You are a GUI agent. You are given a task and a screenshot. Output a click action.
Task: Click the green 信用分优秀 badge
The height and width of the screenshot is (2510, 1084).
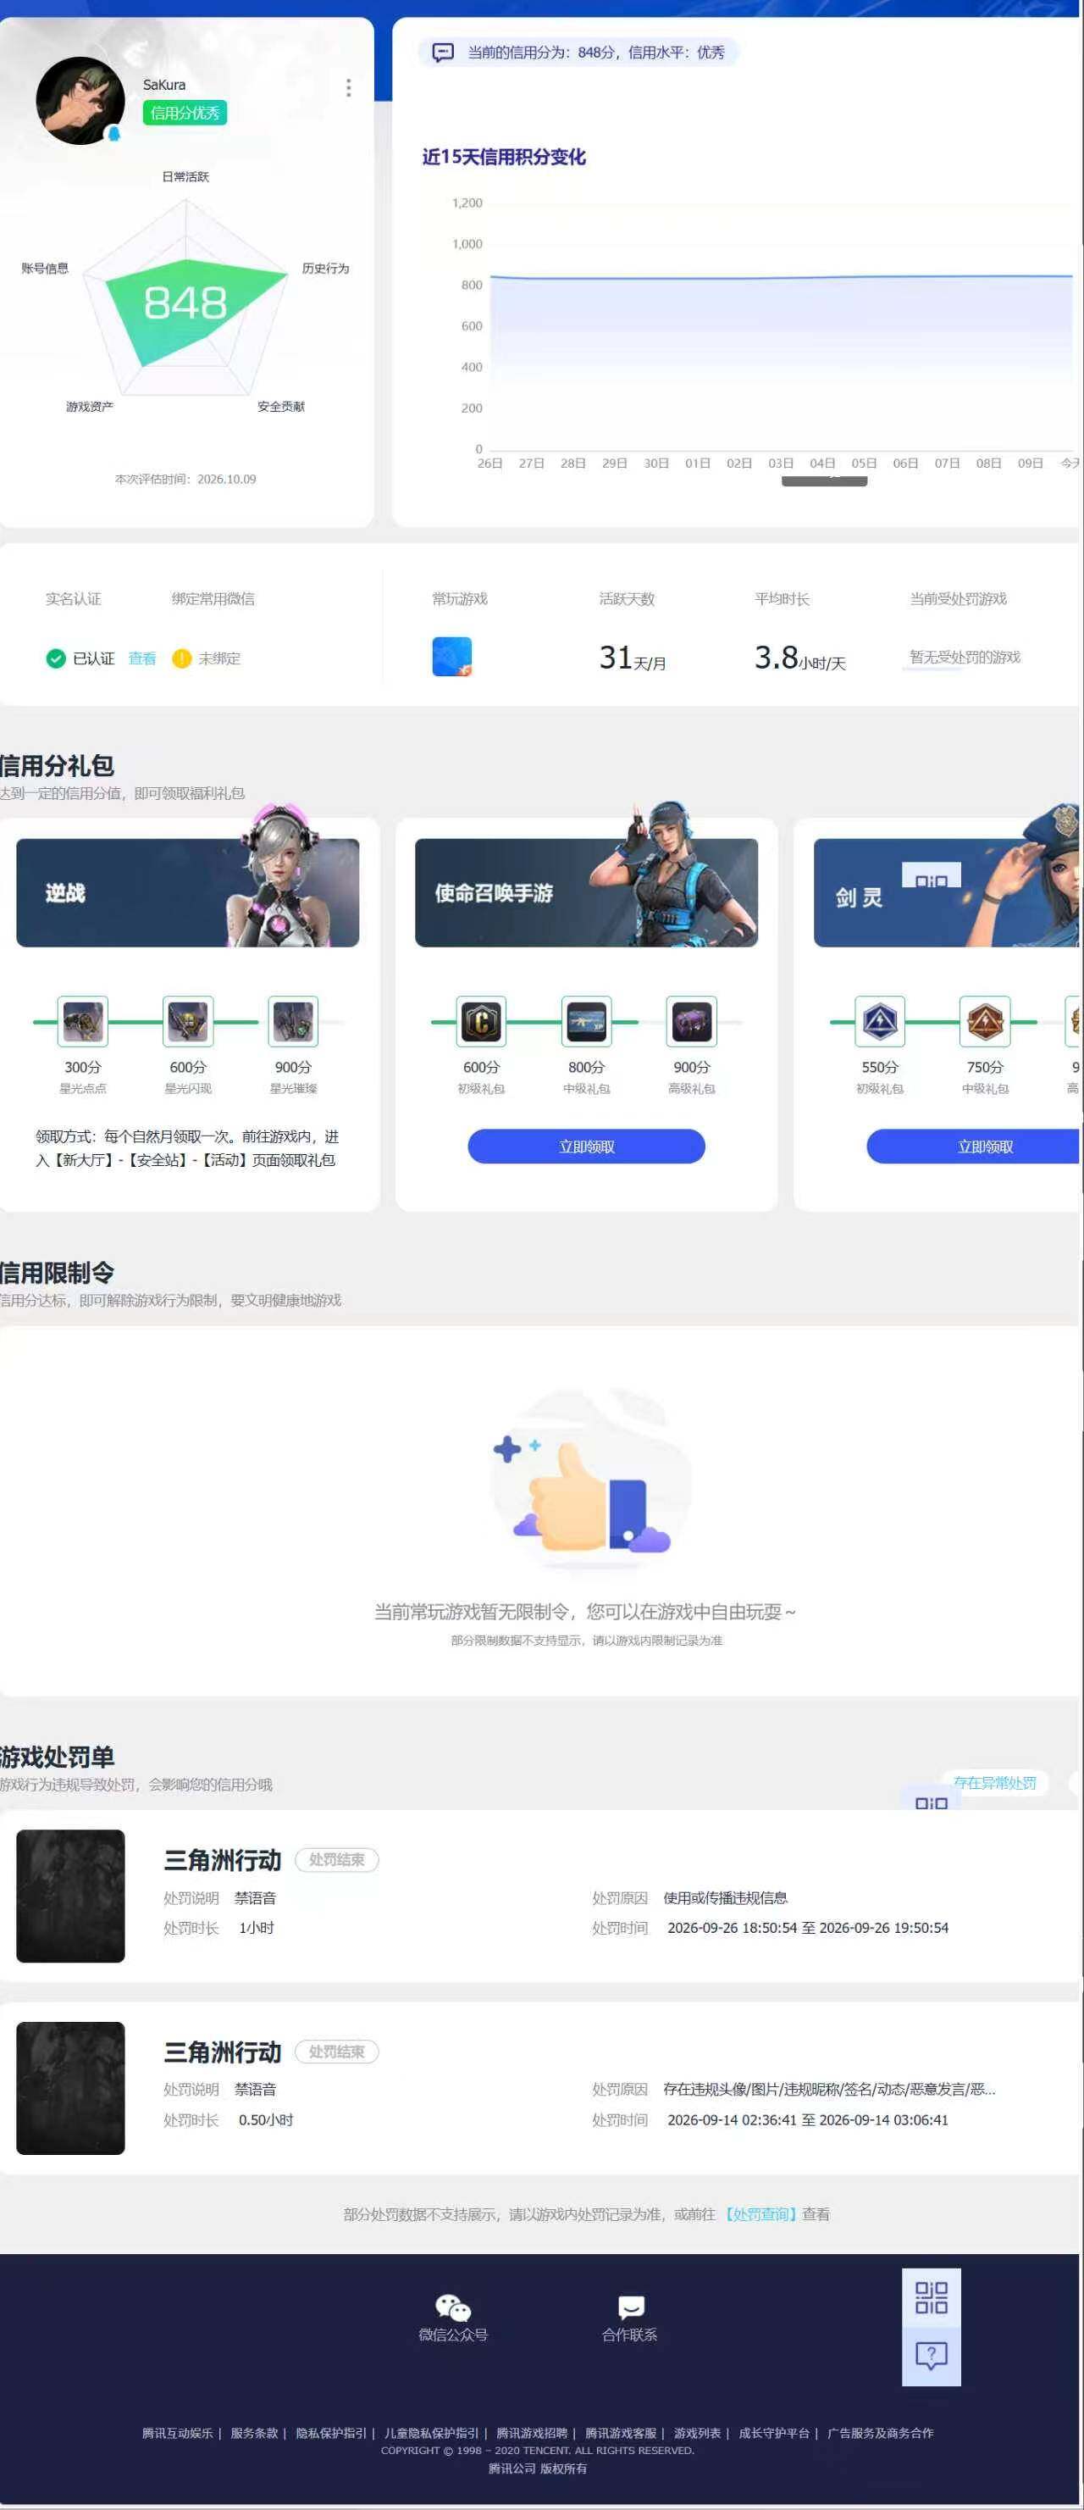[185, 113]
